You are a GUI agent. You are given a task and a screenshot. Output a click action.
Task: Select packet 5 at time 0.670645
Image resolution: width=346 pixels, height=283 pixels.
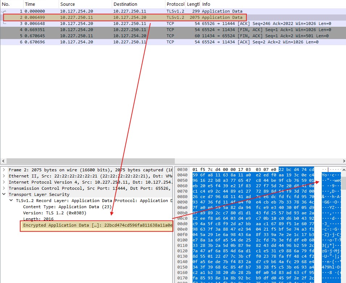[173, 36]
